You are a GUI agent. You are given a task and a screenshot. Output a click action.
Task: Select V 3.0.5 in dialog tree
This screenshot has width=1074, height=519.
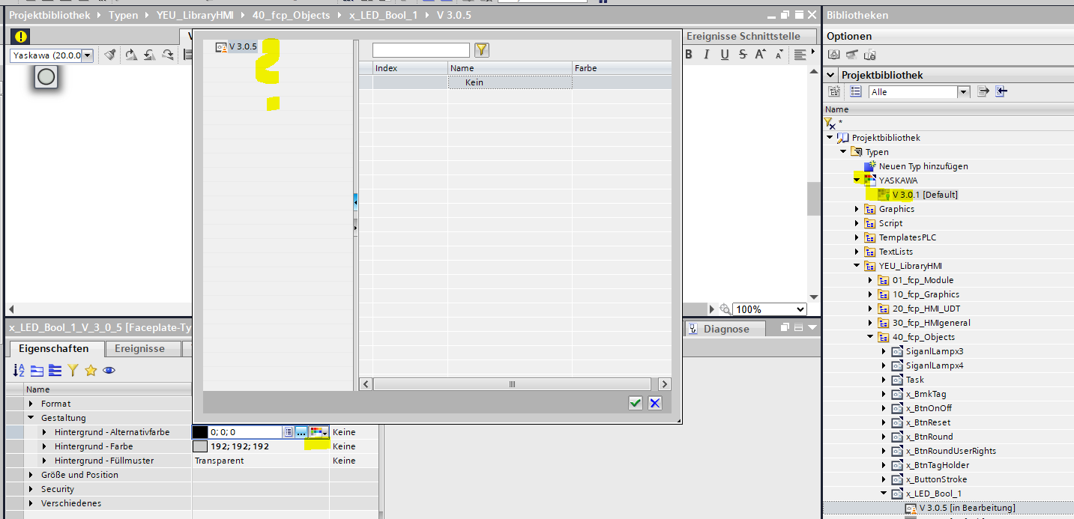point(243,46)
